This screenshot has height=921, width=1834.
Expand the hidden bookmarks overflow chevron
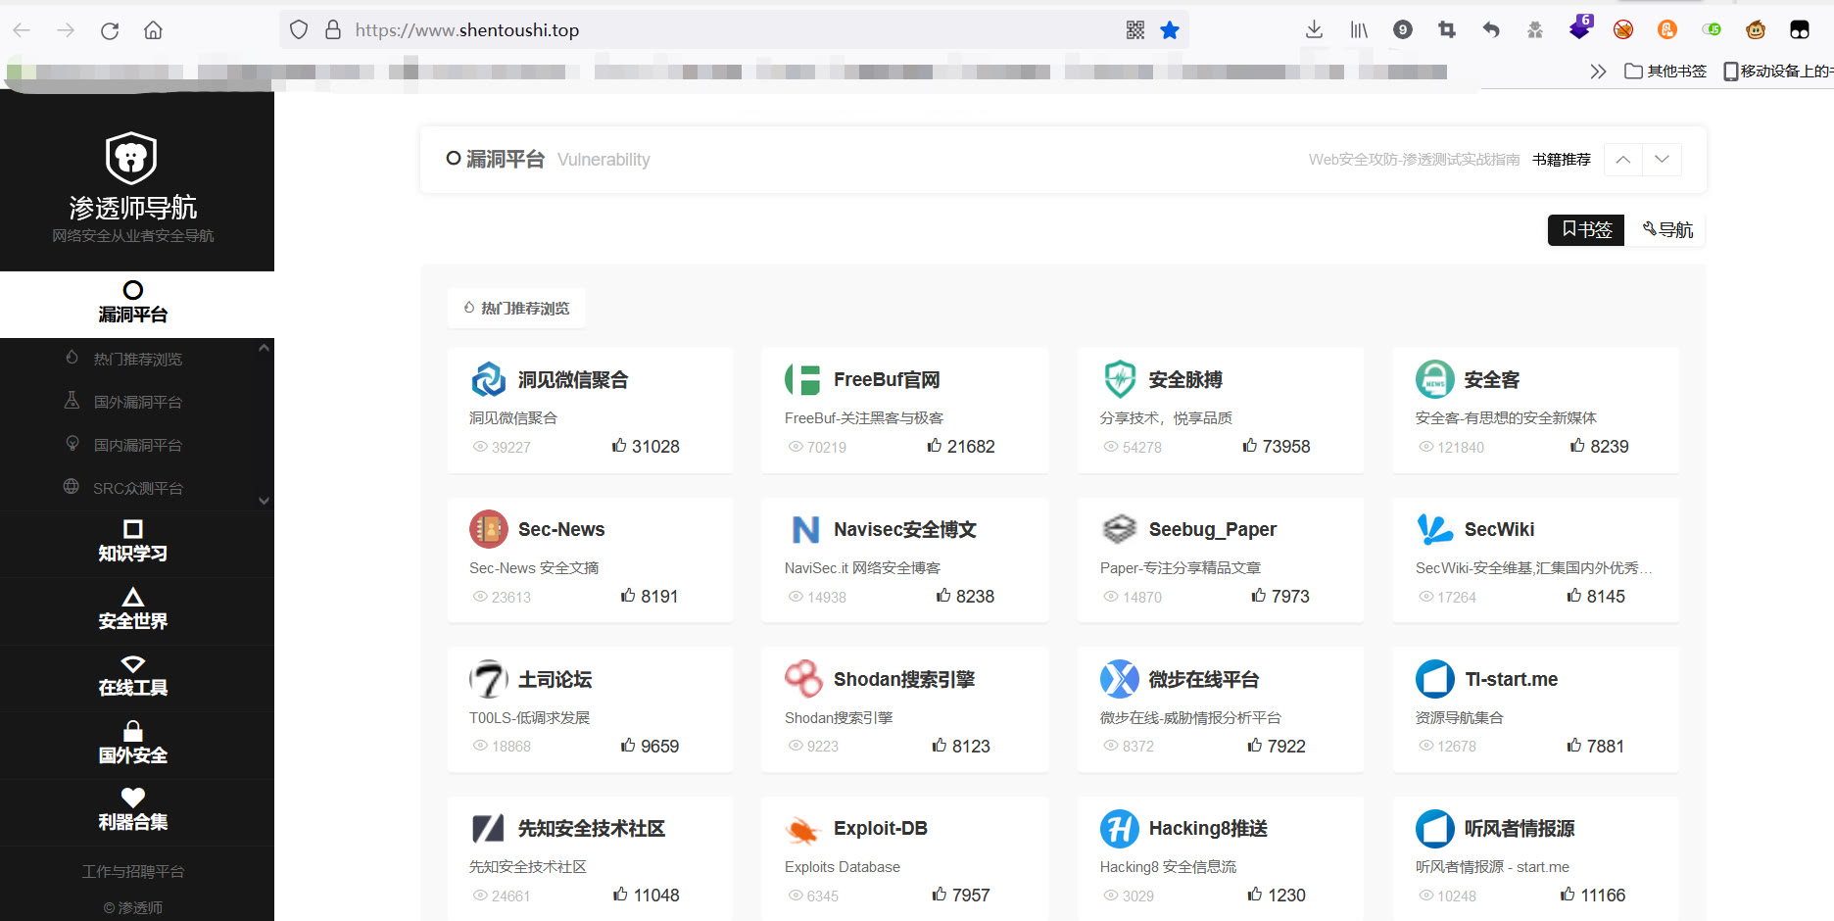(1598, 72)
